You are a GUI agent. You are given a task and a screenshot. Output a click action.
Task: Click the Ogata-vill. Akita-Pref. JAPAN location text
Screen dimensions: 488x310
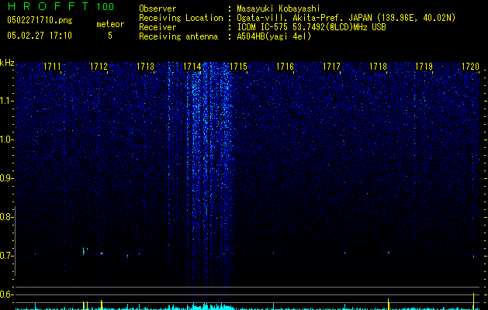[346, 18]
